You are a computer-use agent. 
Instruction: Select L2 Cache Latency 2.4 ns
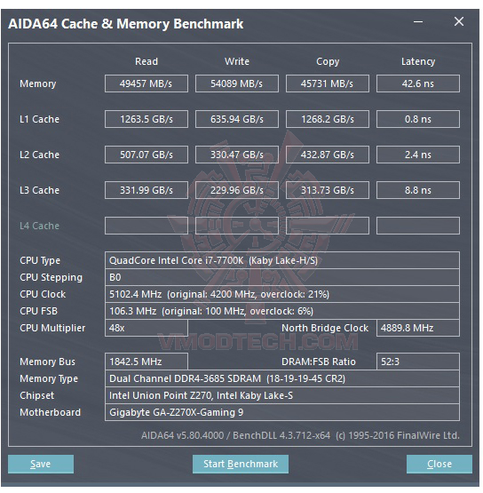coord(418,155)
